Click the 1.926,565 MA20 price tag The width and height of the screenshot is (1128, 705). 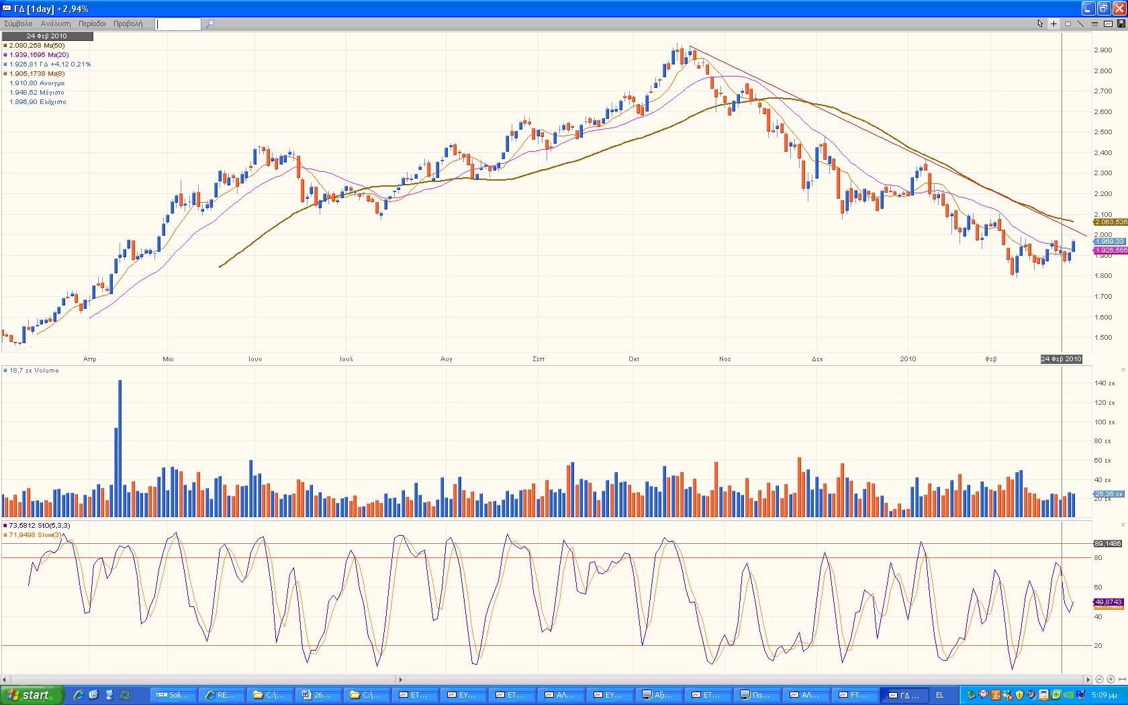click(1111, 250)
